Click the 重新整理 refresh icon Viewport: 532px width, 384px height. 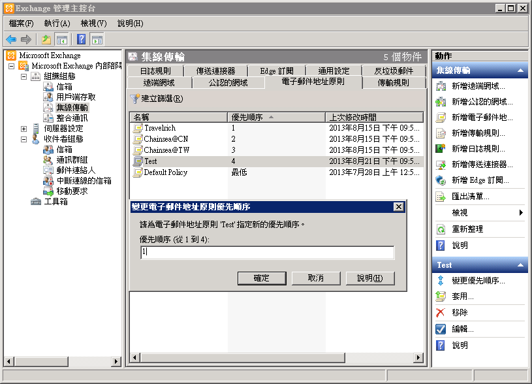click(441, 229)
